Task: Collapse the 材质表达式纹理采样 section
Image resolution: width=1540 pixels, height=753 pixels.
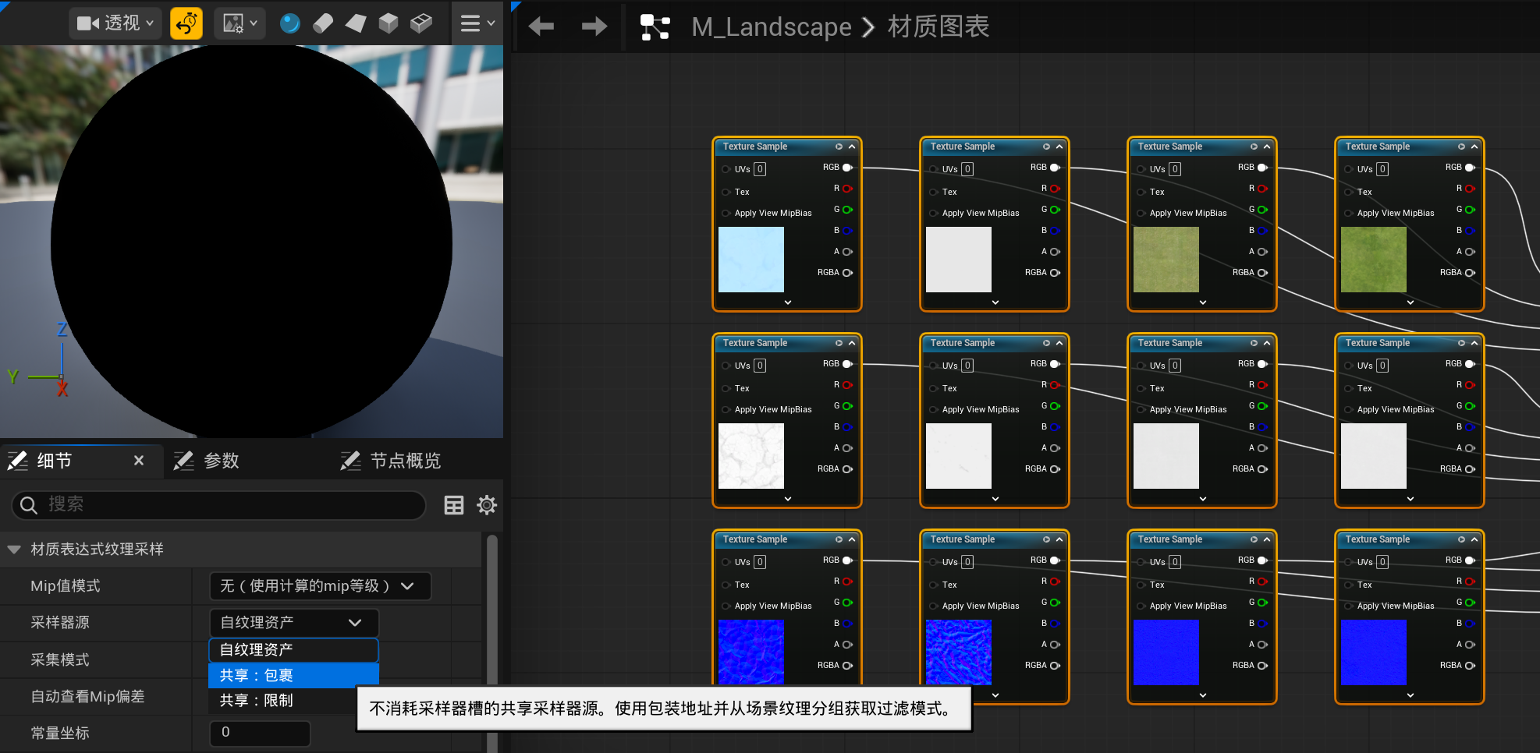Action: (x=14, y=550)
